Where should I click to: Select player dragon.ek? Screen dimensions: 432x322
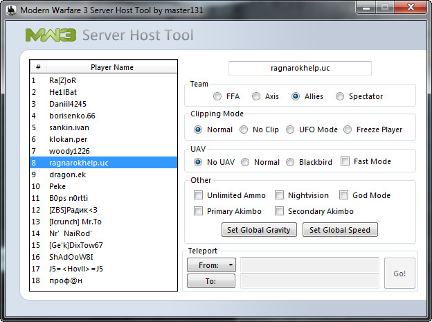pyautogui.click(x=103, y=175)
